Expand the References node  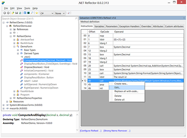(11, 29)
